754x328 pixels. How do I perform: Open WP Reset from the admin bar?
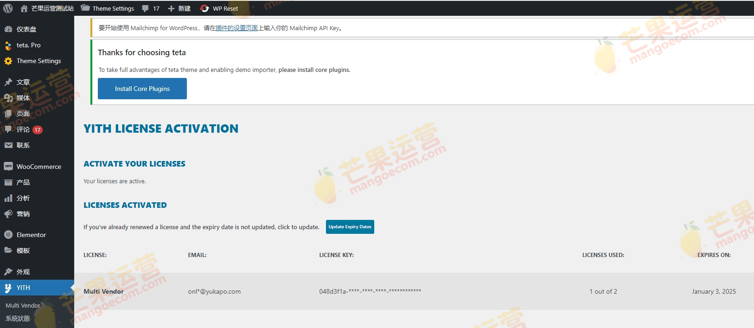click(225, 8)
